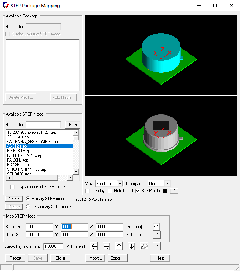Click the STEP Package Mapping title icon
Viewport: 240px width, 271px height.
6,6
